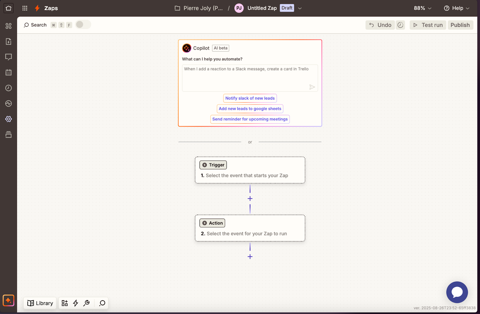Click the AI beta badge
The height and width of the screenshot is (314, 480).
(x=220, y=48)
